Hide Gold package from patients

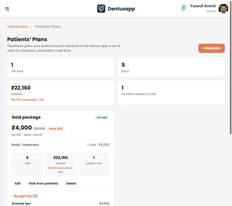tap(43, 183)
